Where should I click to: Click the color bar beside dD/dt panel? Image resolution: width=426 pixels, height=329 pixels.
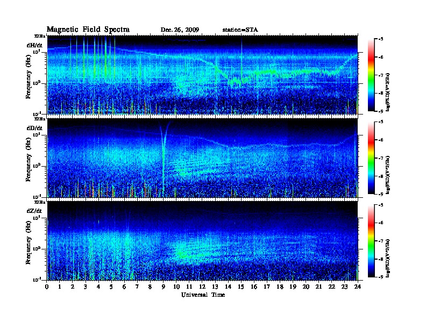371,158
